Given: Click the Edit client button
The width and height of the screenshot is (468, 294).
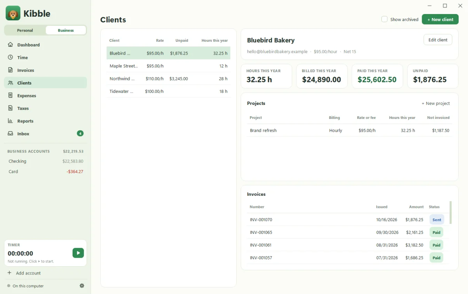Looking at the screenshot, I should [438, 40].
